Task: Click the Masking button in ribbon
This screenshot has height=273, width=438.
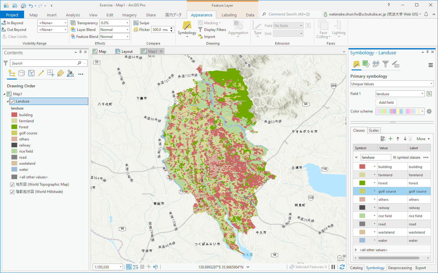Action: [209, 23]
